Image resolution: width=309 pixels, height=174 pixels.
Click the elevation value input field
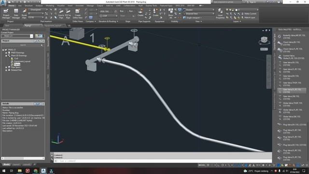click(106, 12)
